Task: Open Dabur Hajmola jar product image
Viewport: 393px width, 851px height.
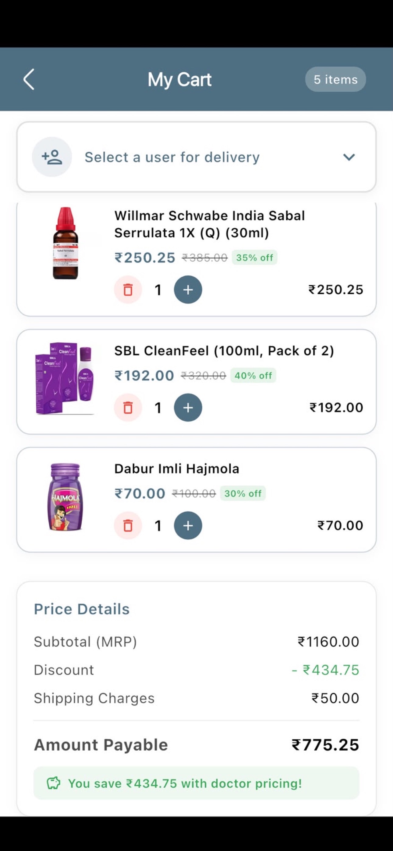Action: 65,497
